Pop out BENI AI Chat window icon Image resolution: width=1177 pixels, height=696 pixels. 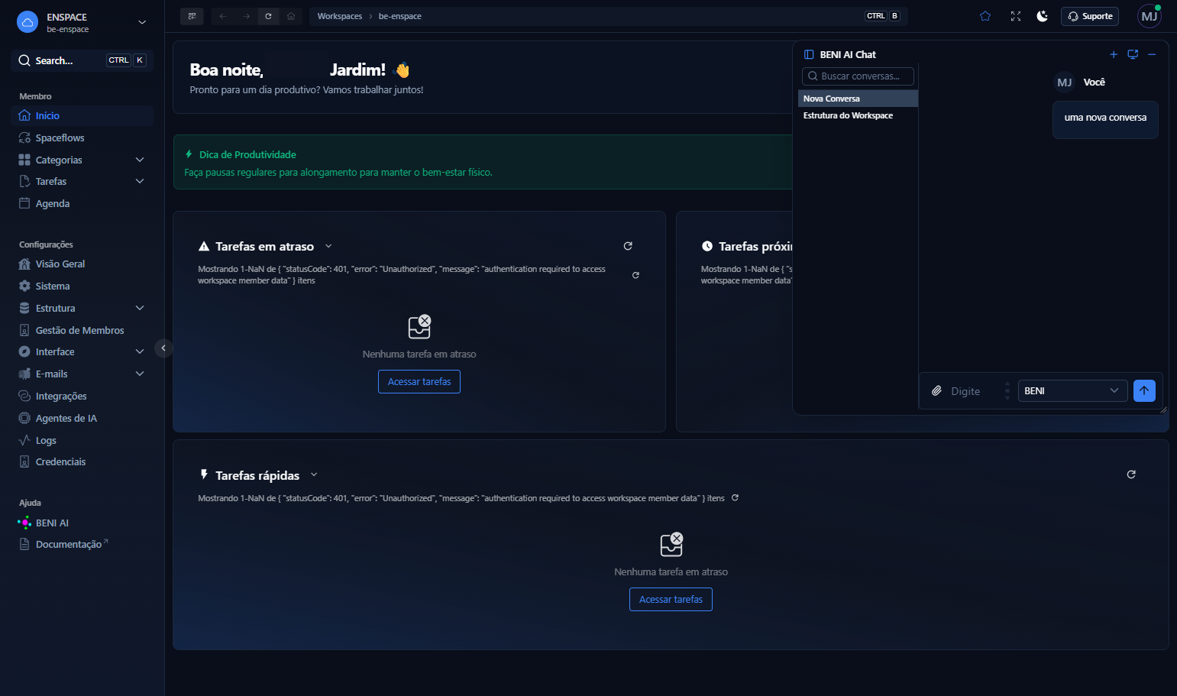(1133, 54)
